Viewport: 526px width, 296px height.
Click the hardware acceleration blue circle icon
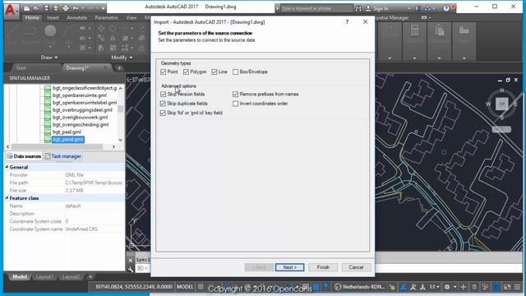click(x=496, y=287)
